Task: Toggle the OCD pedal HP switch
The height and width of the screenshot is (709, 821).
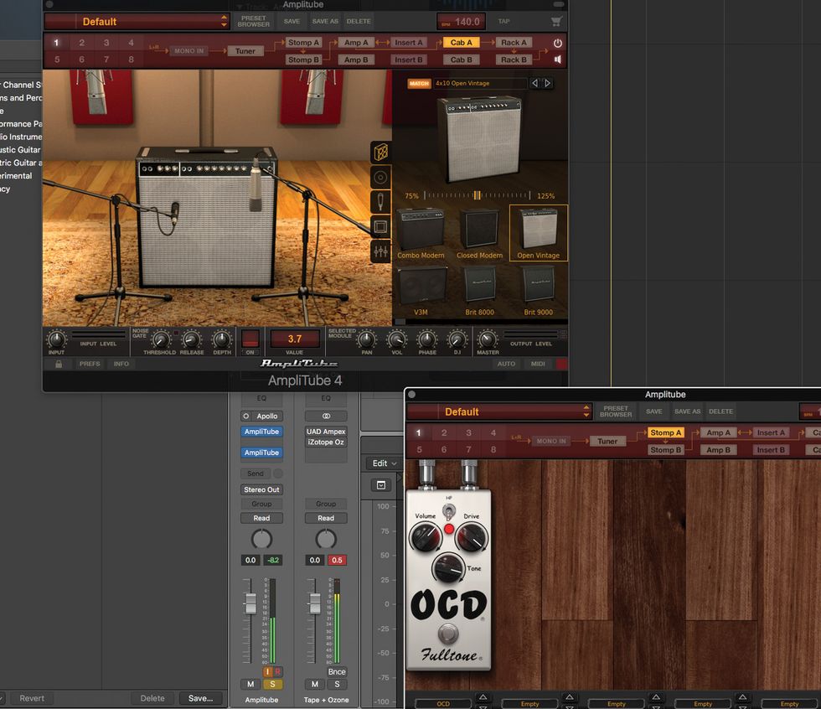Action: click(449, 510)
